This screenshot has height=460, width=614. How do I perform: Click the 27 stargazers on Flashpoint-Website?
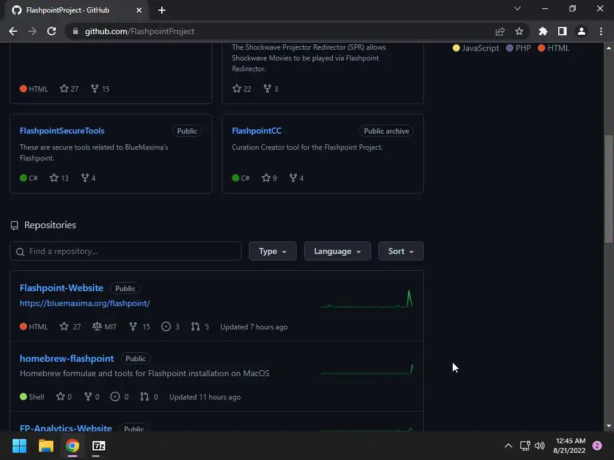point(71,326)
